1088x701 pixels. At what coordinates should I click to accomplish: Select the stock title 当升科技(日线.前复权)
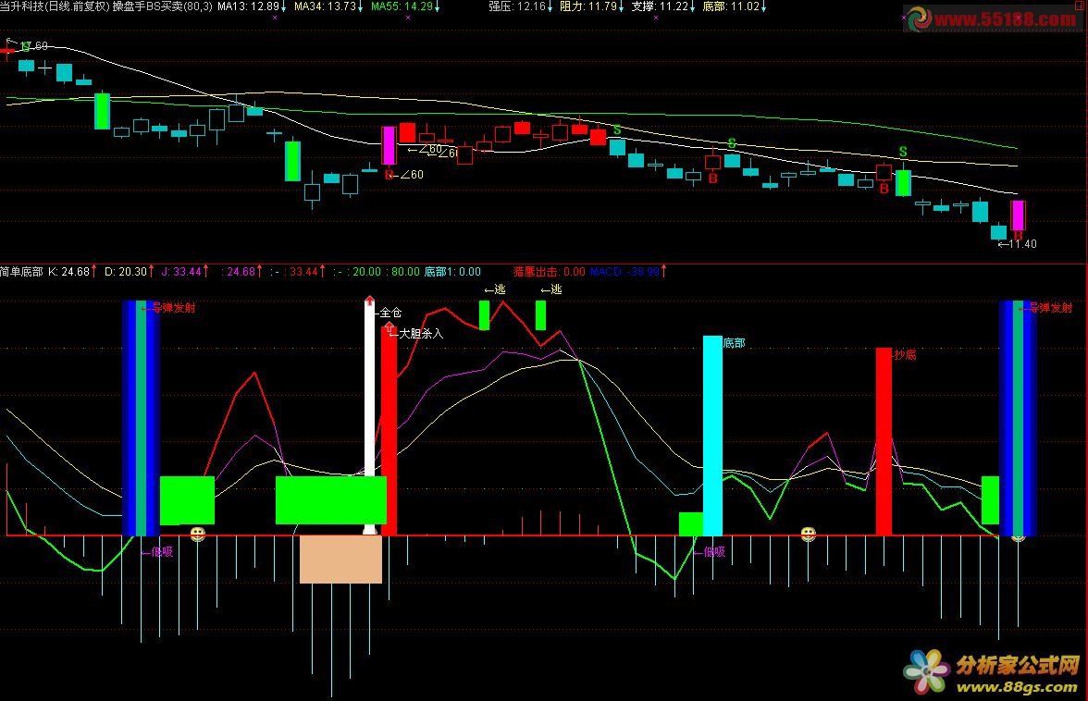click(55, 6)
